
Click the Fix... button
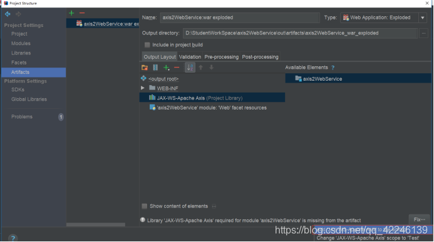pos(420,219)
